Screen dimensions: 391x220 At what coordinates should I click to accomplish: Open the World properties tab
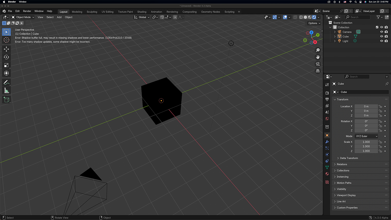point(327,118)
